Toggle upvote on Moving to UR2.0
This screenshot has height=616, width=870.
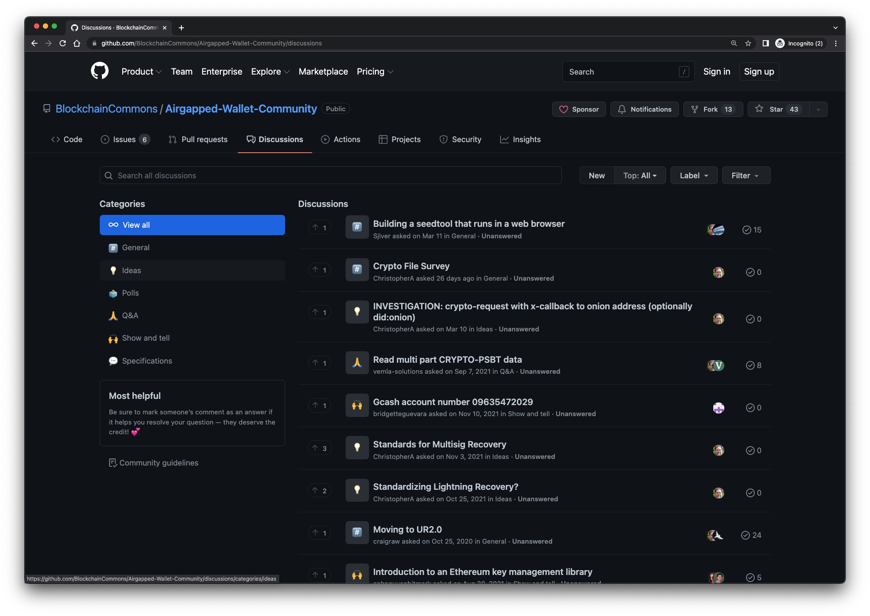click(x=320, y=533)
